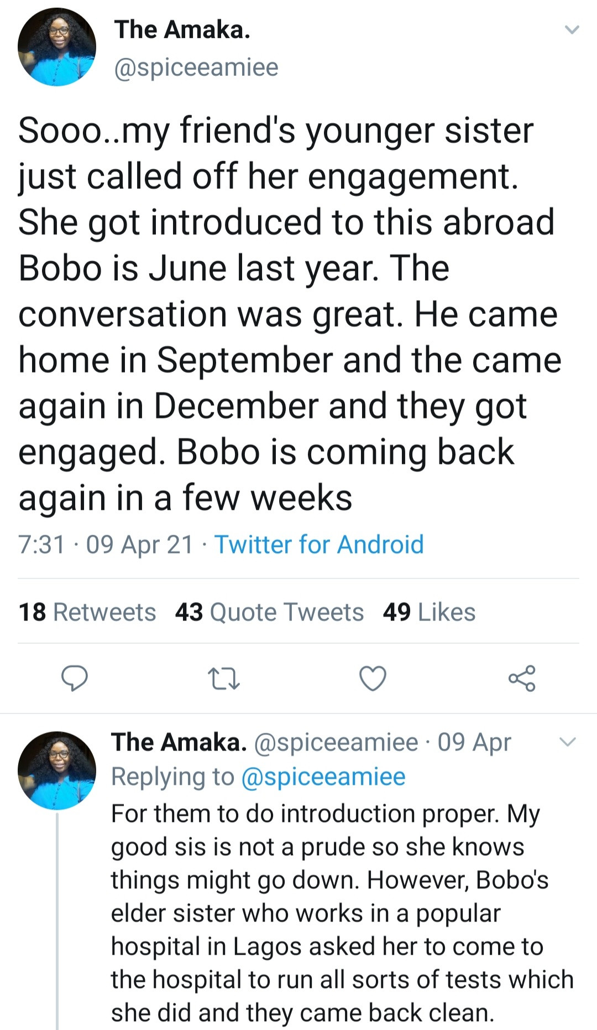View the 43 Quote Tweets list
Image resolution: width=597 pixels, height=1030 pixels.
269,612
